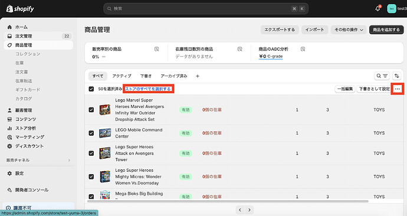Viewport: 407px width, 216px height.
Task: Open search and filter button
Action: (382, 76)
